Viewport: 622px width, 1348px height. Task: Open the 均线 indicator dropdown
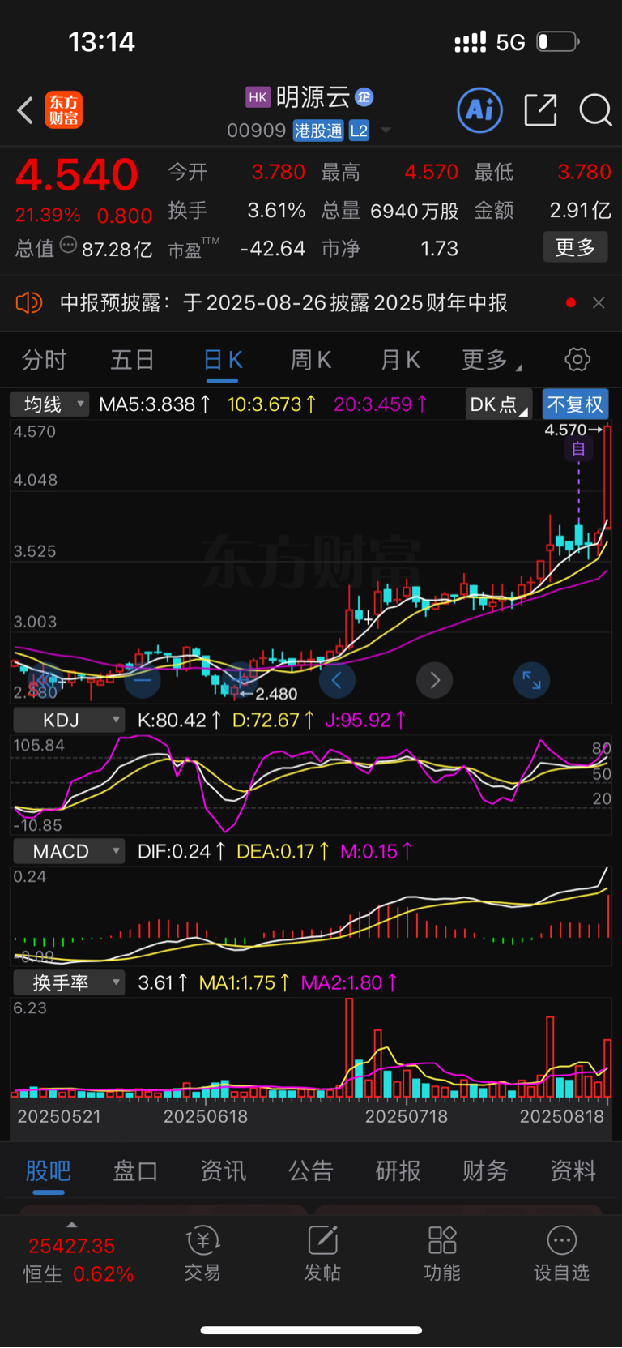(49, 404)
